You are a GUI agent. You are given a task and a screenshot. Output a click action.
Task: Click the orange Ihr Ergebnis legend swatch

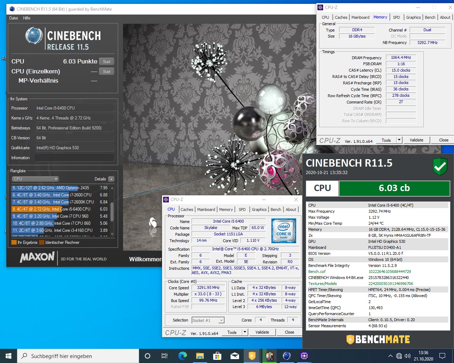point(14,242)
